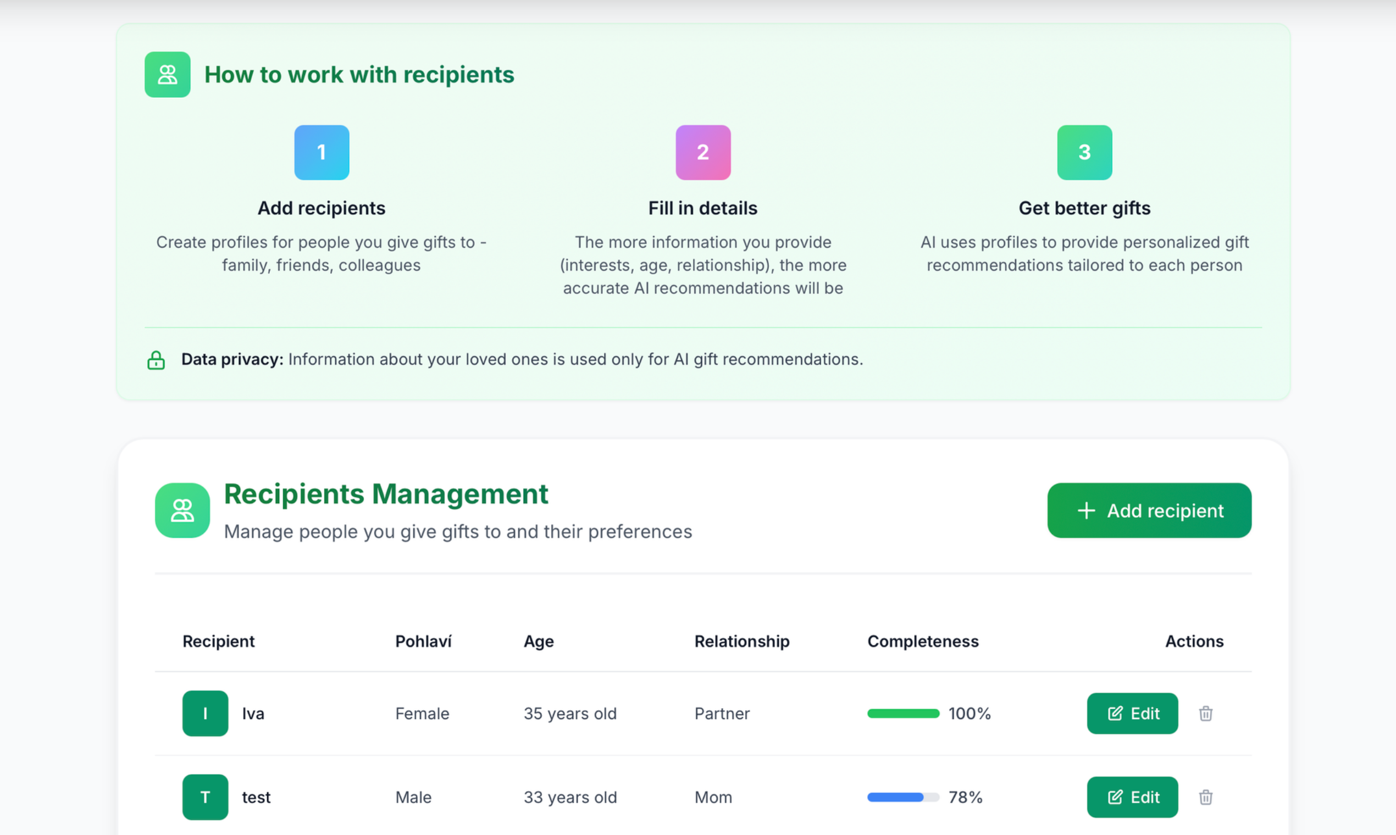
Task: Click the Recipient column header
Action: tap(218, 641)
